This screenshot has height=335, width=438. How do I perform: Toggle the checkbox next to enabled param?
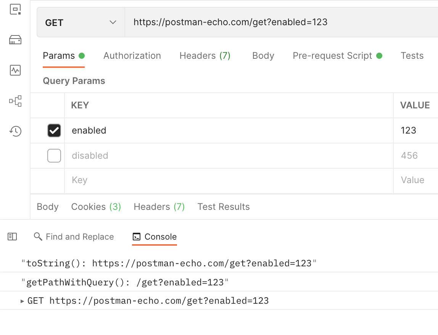54,130
